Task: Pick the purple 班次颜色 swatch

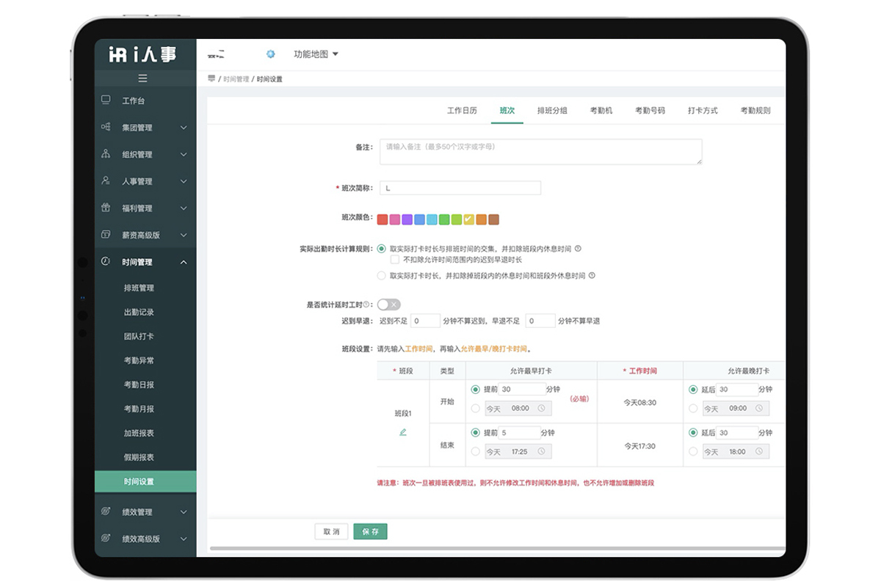Action: (x=407, y=219)
